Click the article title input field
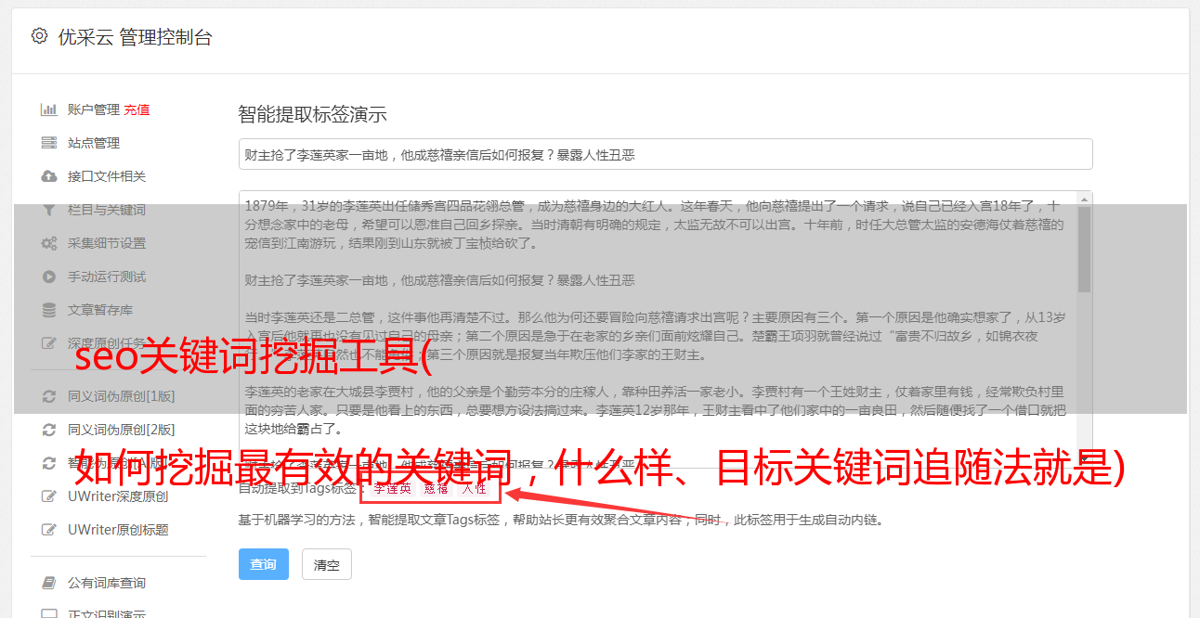Screen dimensions: 1200x618 (665, 154)
